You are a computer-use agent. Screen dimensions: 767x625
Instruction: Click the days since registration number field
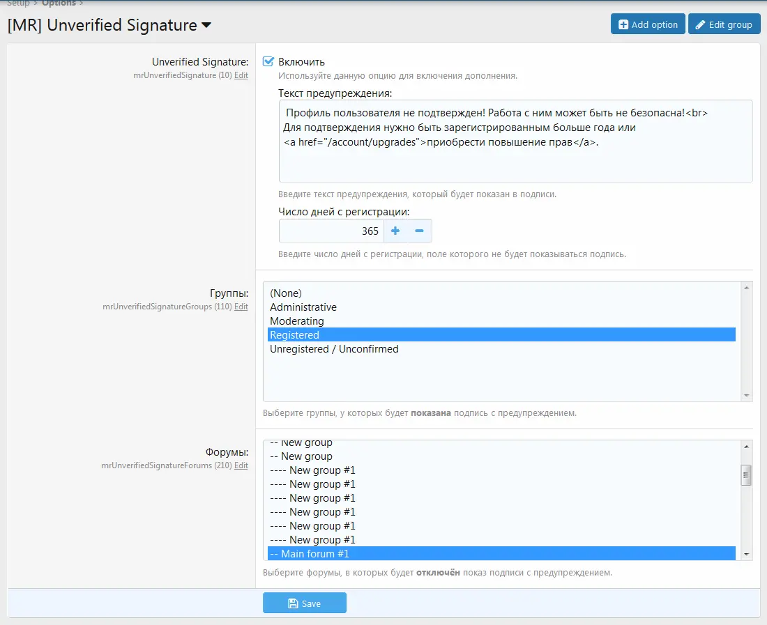(331, 231)
